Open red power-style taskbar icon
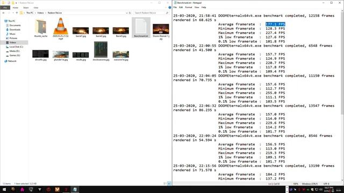This screenshot has width=344, height=193. [48, 189]
